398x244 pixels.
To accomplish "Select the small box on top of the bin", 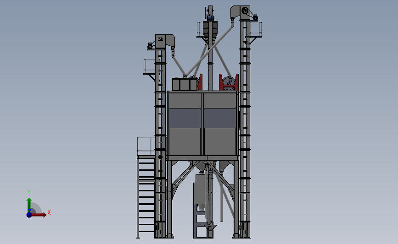I will (x=185, y=84).
